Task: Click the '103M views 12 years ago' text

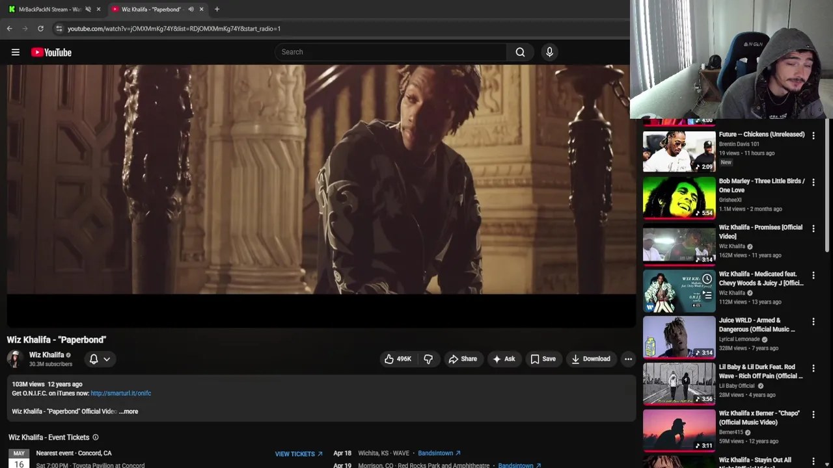Action: pyautogui.click(x=47, y=384)
